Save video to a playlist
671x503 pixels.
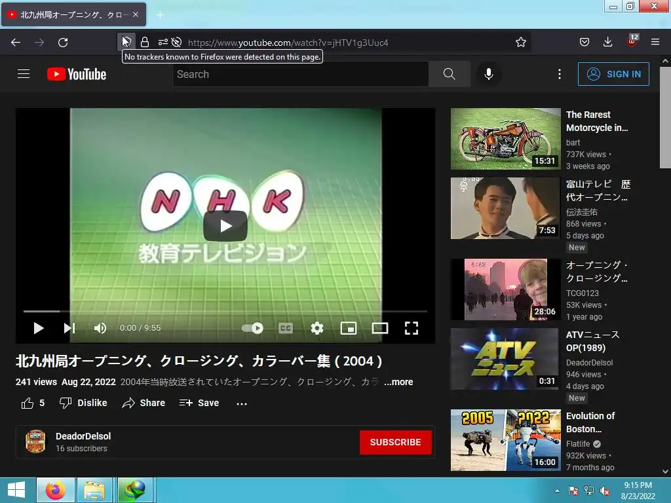coord(199,403)
